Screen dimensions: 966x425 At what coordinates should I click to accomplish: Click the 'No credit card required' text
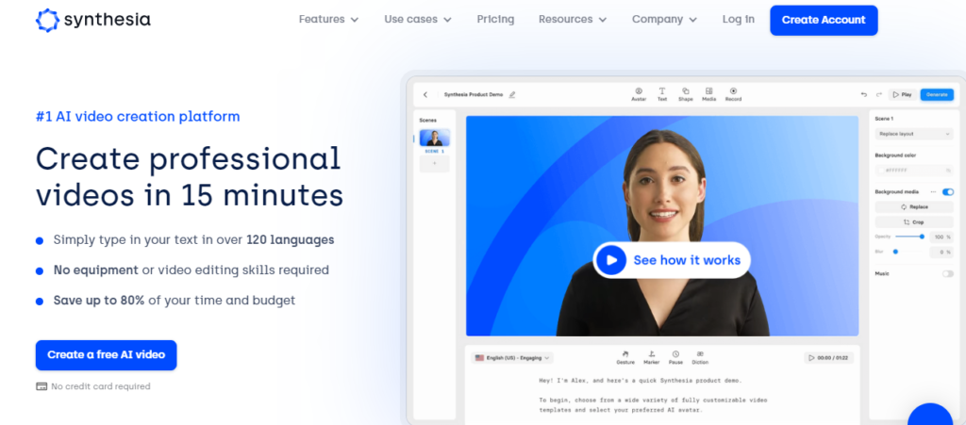100,386
